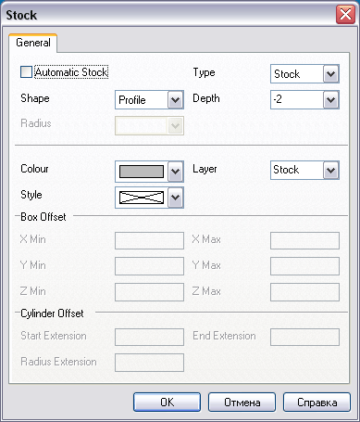Enable the Automatic Stock checkbox

pos(26,72)
